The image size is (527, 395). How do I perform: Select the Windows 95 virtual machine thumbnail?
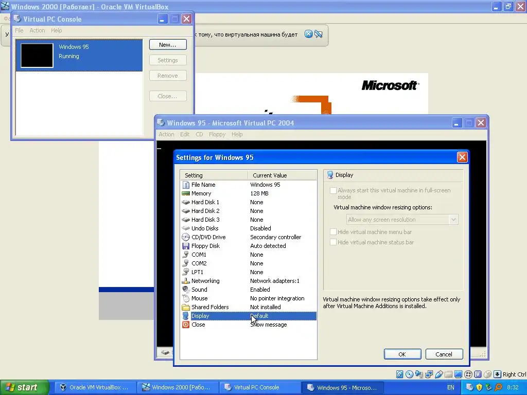[37, 56]
